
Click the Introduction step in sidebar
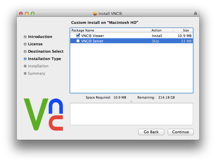point(40,37)
